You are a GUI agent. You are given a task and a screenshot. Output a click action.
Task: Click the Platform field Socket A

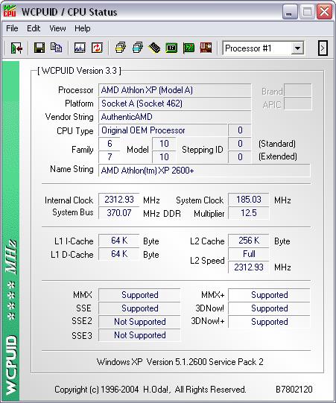pyautogui.click(x=174, y=104)
